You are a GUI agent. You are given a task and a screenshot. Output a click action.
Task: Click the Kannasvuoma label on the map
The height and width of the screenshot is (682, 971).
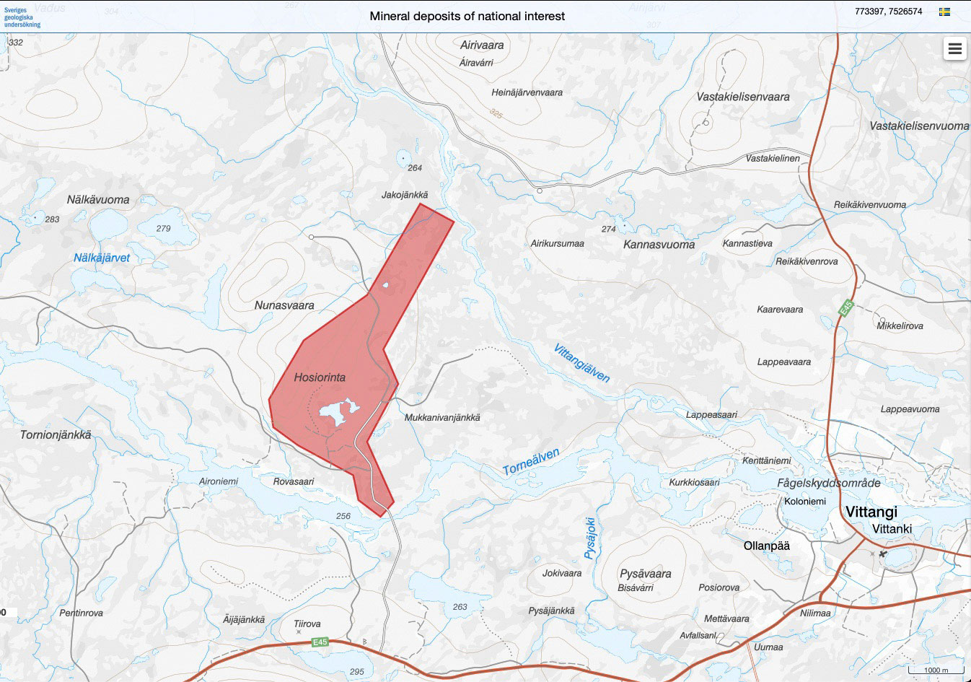[x=659, y=245]
